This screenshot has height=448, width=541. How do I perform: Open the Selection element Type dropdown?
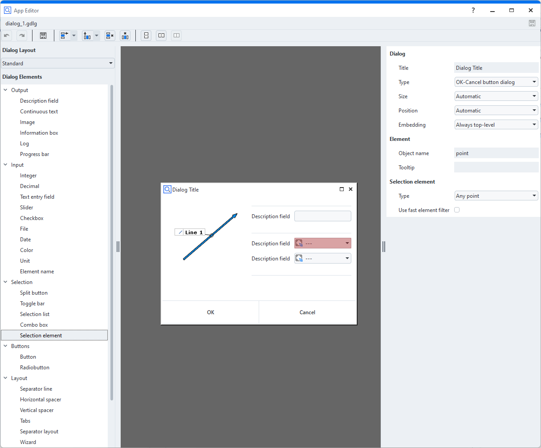pos(496,196)
